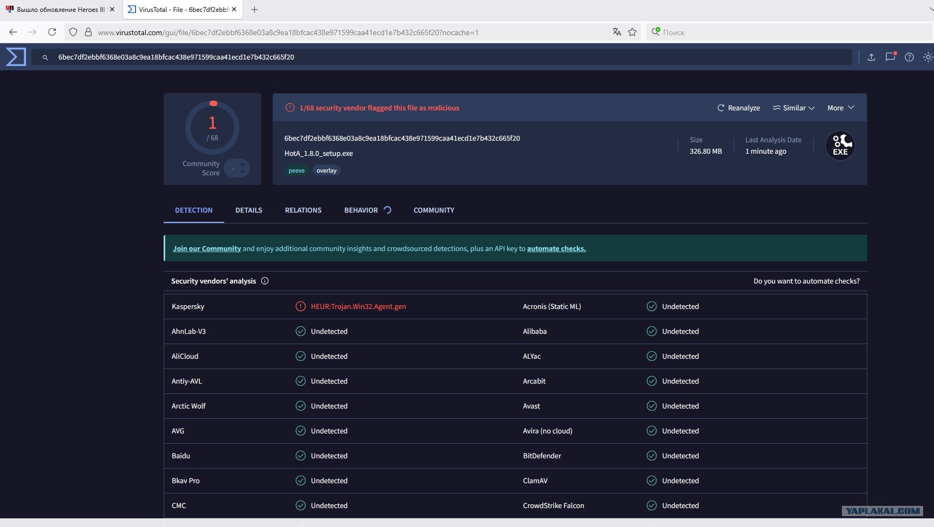
Task: Go back with the browser back arrow
Action: (13, 32)
